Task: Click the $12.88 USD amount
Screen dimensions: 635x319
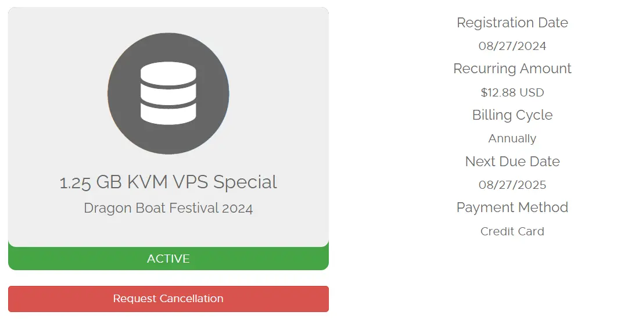Action: [512, 92]
